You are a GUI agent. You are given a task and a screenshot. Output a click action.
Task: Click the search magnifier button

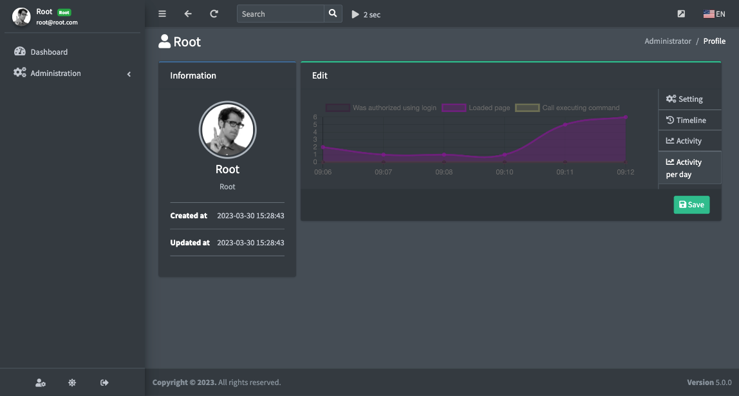[x=332, y=14]
